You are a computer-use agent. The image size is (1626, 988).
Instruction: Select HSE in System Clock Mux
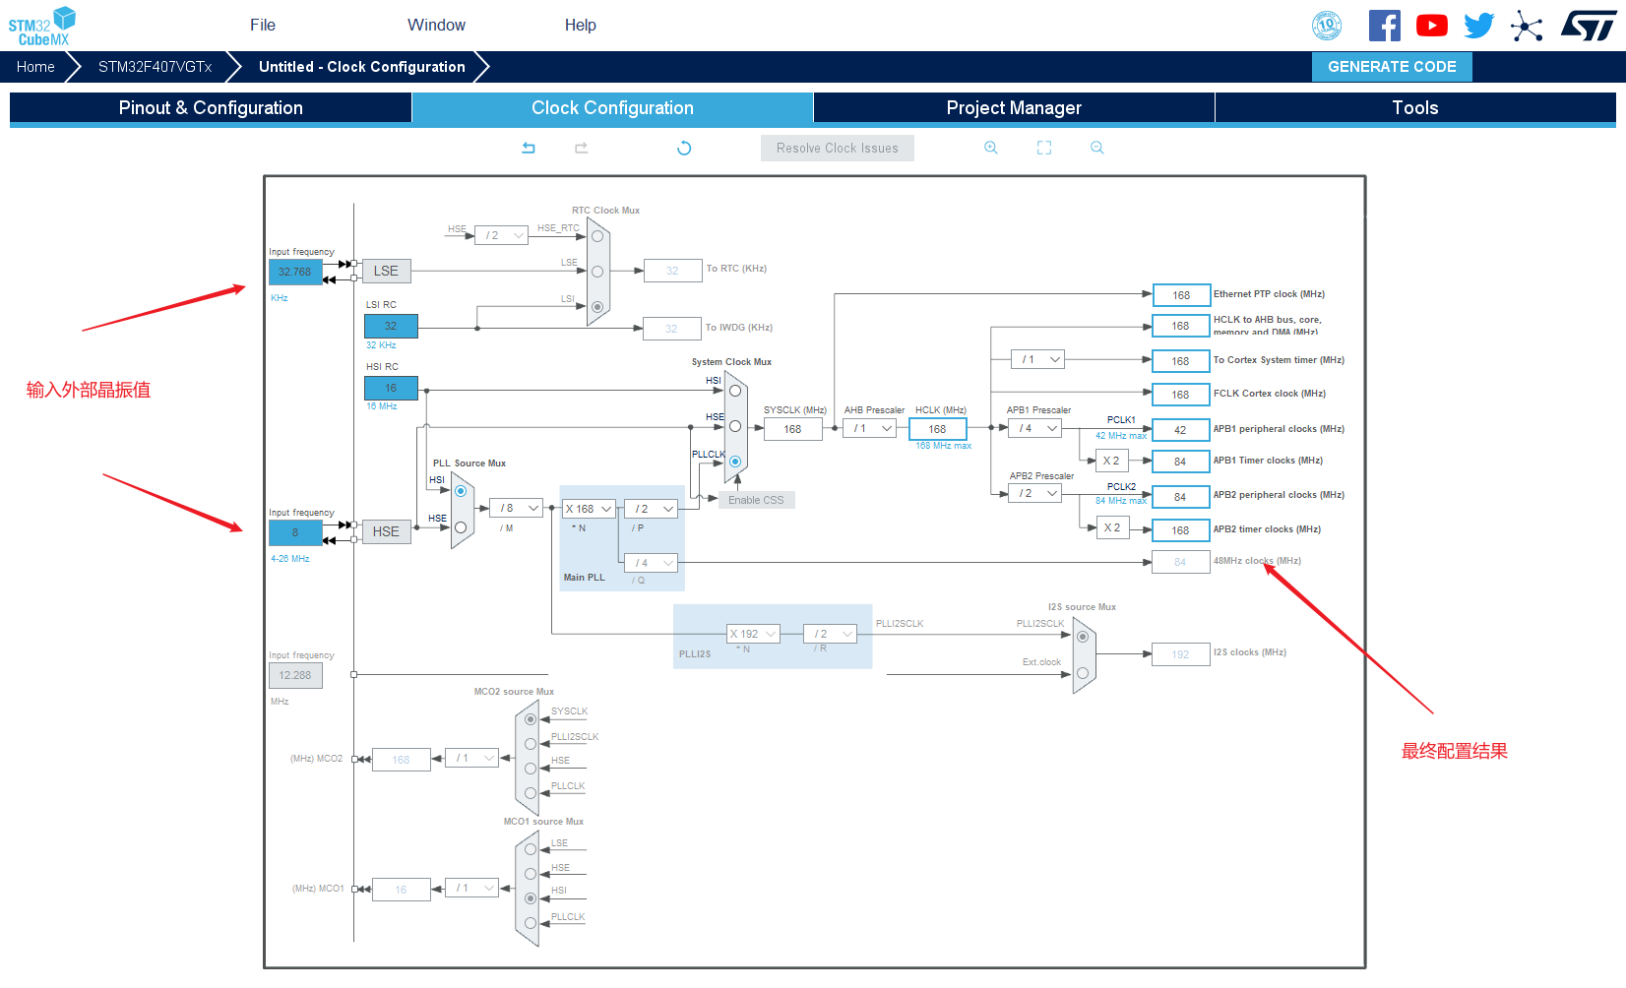pos(735,426)
